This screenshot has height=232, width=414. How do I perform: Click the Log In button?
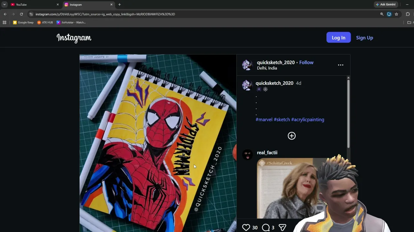tap(339, 38)
